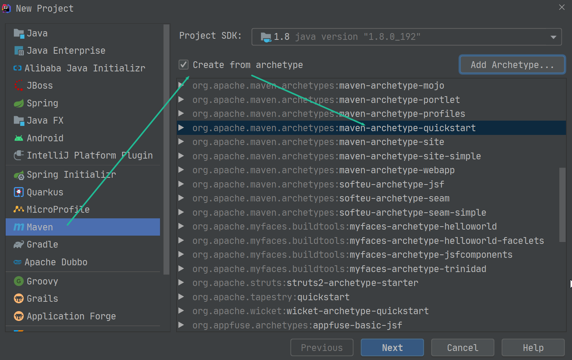The height and width of the screenshot is (360, 572).
Task: Click the Next button
Action: pyautogui.click(x=392, y=348)
